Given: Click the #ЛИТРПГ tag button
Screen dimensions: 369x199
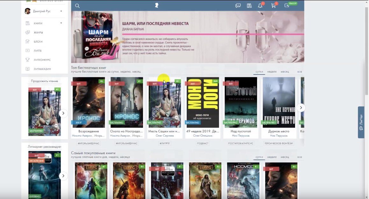Looking at the screenshot, I should click(x=164, y=143).
